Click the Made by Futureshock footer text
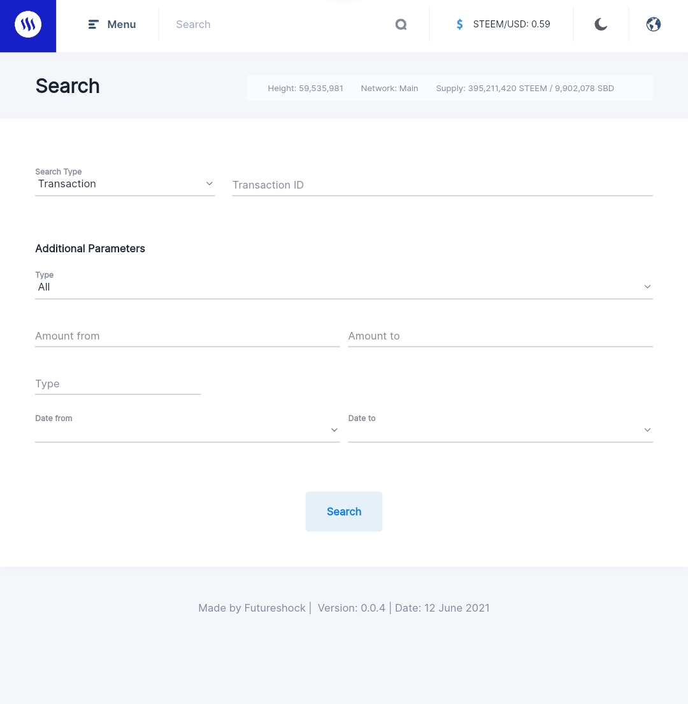 coord(252,608)
